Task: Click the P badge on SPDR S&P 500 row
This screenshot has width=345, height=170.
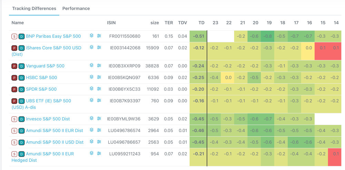Action: 14,89
